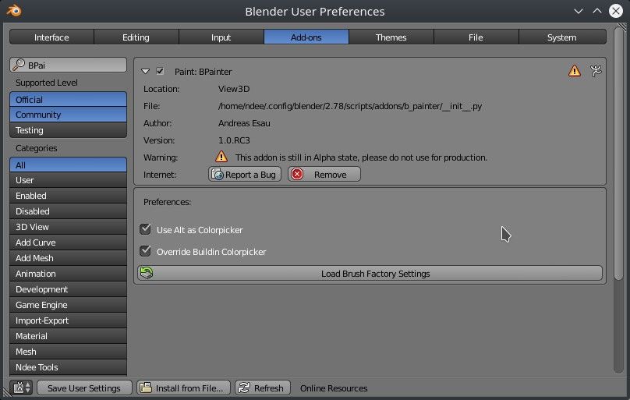Open the System tab
The image size is (630, 400).
click(x=562, y=37)
